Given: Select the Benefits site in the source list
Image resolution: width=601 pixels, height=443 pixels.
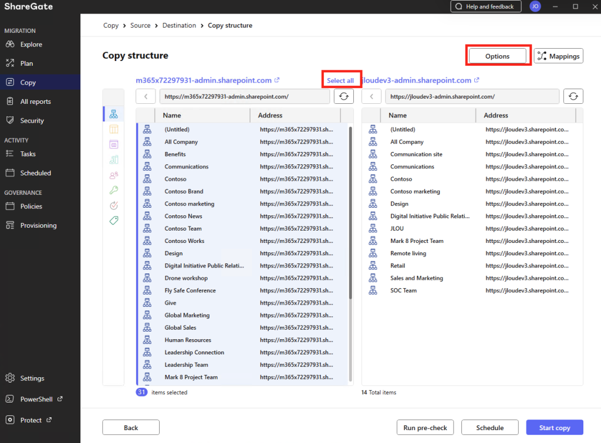Looking at the screenshot, I should point(242,154).
